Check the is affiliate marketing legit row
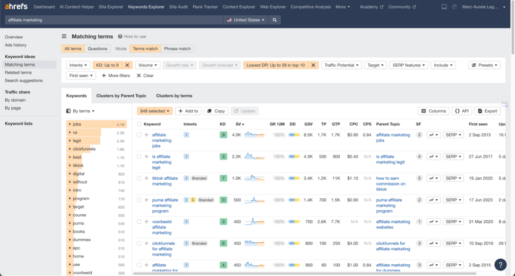This screenshot has width=515, height=276. pyautogui.click(x=139, y=156)
